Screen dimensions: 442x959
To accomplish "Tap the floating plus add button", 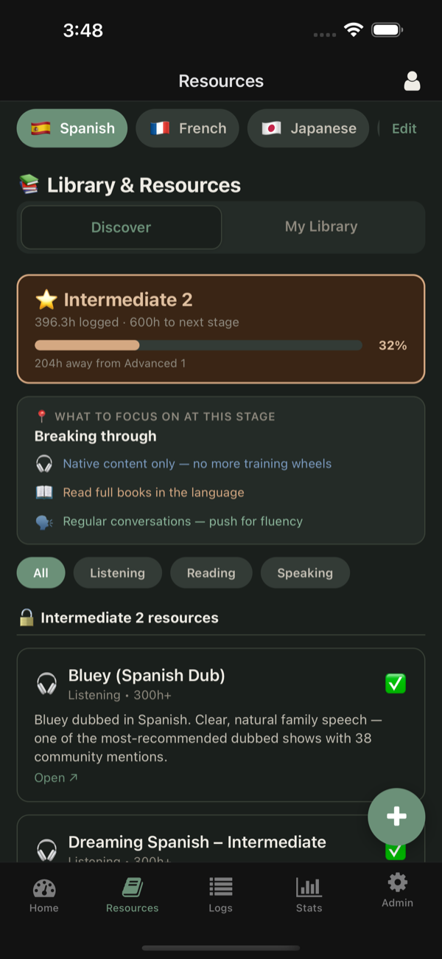I will coord(396,816).
